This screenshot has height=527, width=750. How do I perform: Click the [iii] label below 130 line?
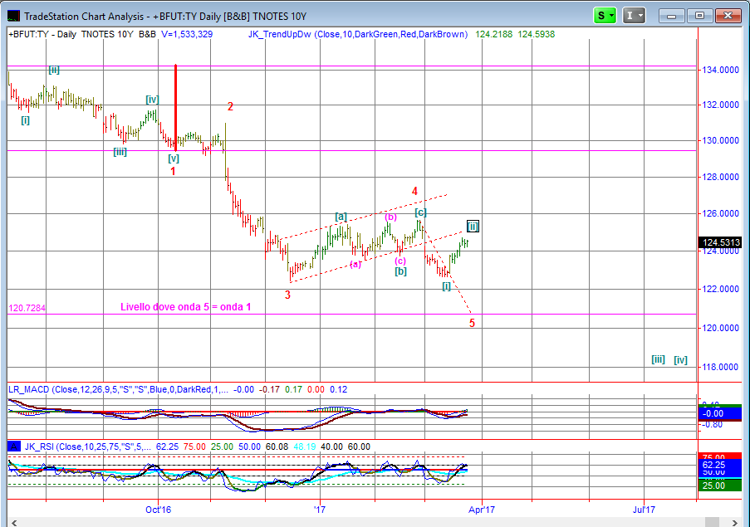pyautogui.click(x=120, y=152)
